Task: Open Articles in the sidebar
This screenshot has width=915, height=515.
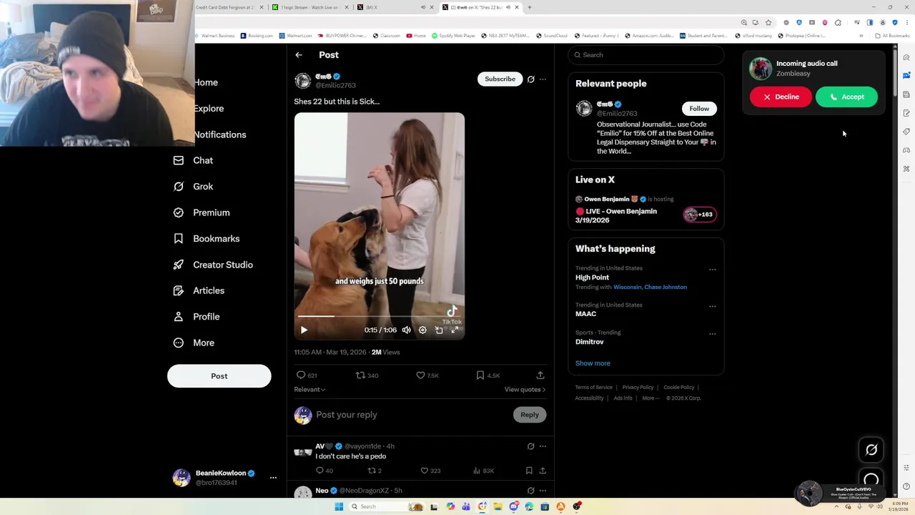Action: (198, 290)
